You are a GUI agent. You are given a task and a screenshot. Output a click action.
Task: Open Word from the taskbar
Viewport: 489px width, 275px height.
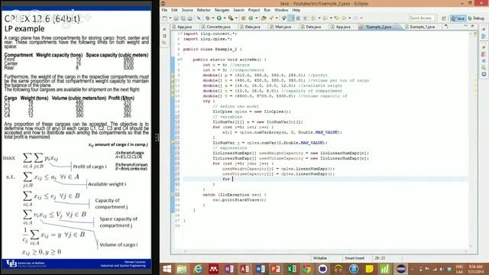[x=261, y=269]
